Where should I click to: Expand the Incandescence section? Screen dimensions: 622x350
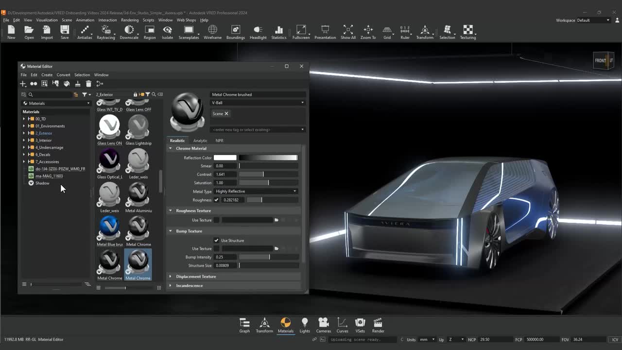point(170,286)
